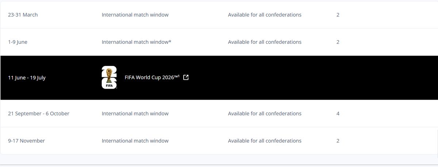Click the 9-17 November date cell
Image resolution: width=438 pixels, height=167 pixels.
[26, 141]
